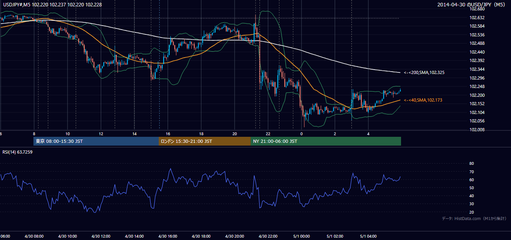Select the 40 SMA label 102.173

[x=423, y=100]
